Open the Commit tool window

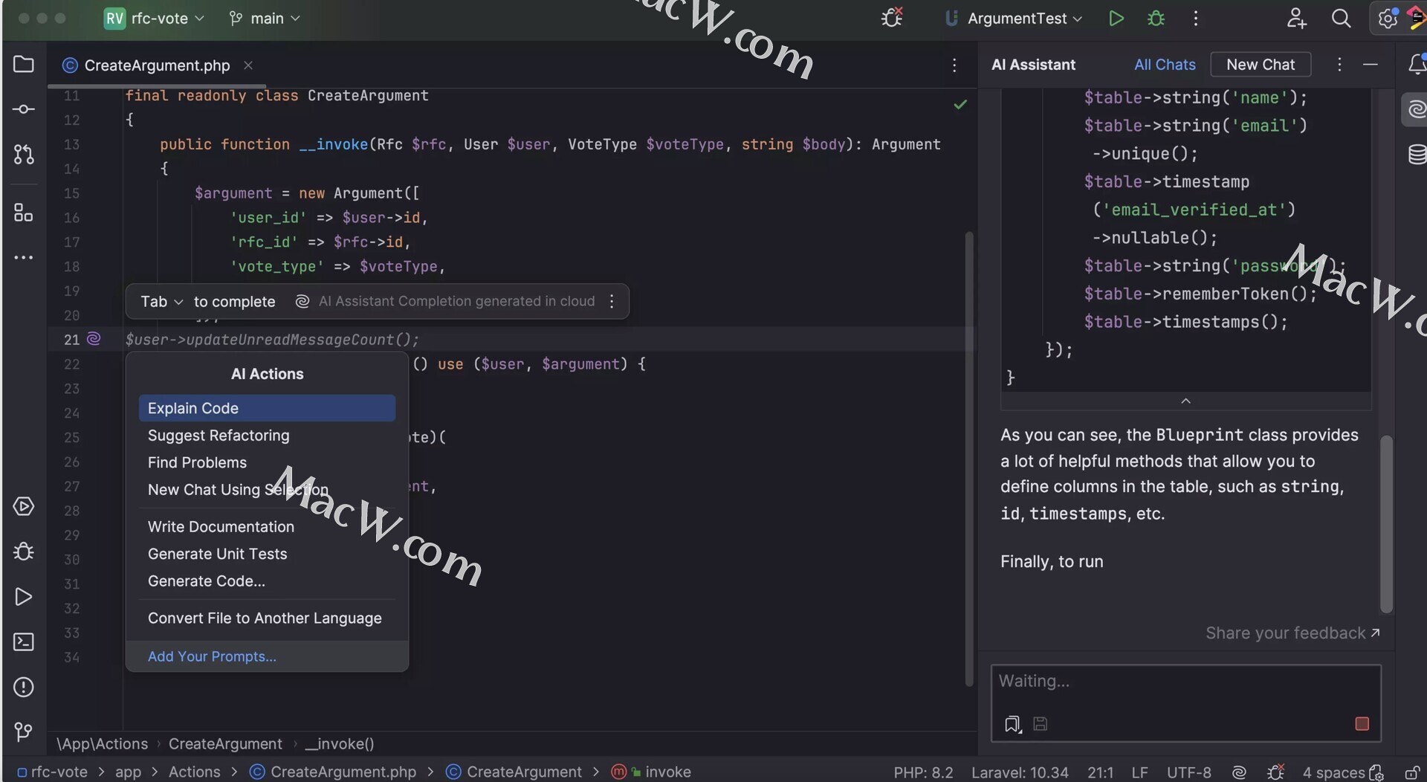[24, 110]
